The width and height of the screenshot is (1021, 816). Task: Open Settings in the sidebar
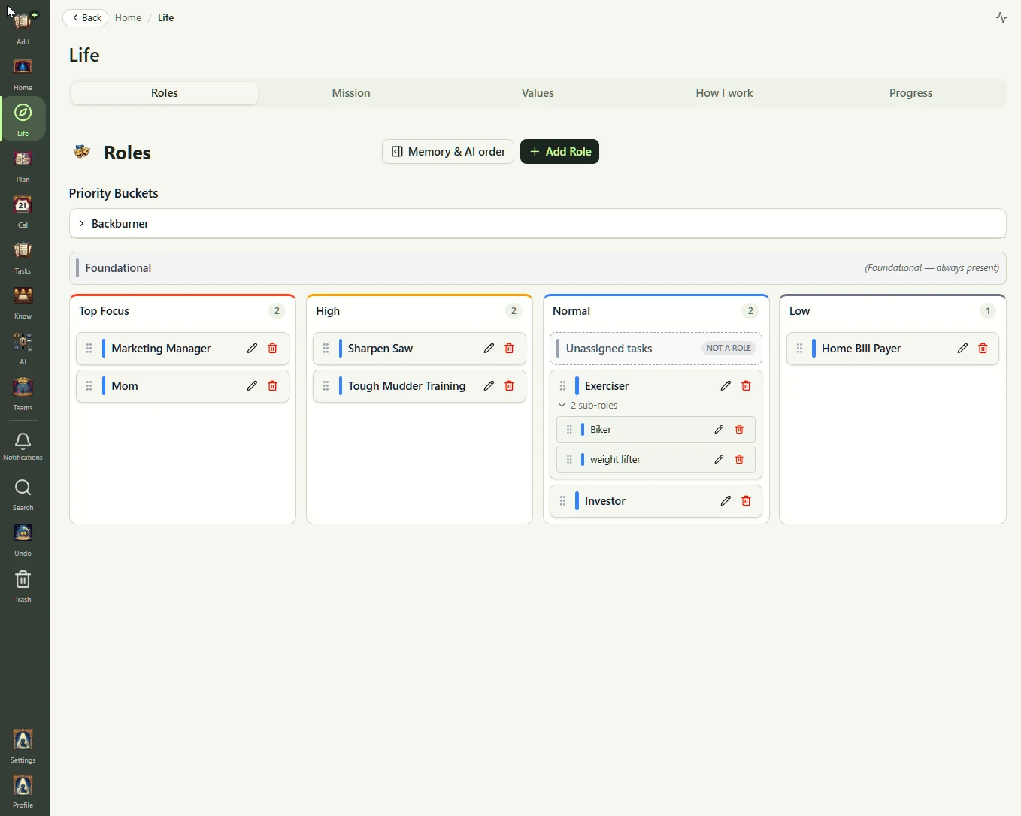click(23, 746)
